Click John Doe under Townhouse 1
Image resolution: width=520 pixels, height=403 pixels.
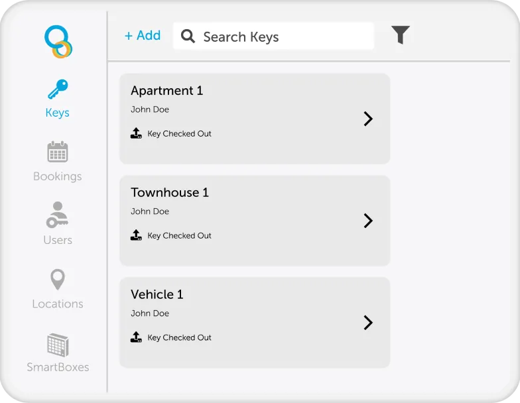click(150, 211)
